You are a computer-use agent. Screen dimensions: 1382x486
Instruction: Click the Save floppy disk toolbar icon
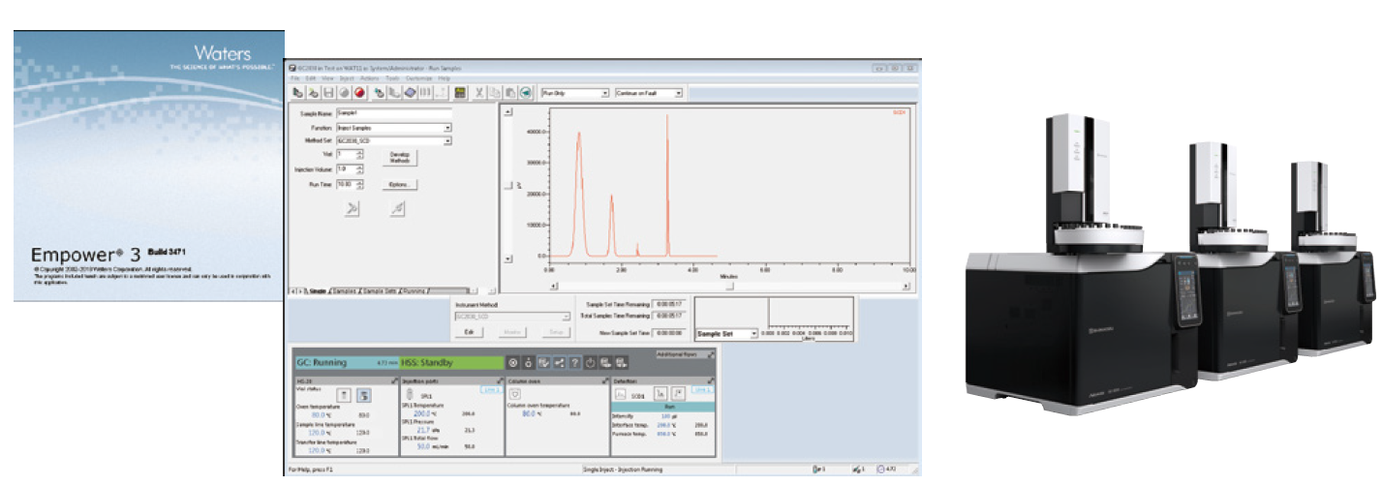[x=329, y=93]
